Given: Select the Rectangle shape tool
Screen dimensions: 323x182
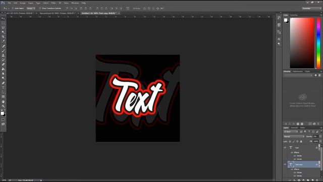Looking at the screenshot, I should point(3,97).
